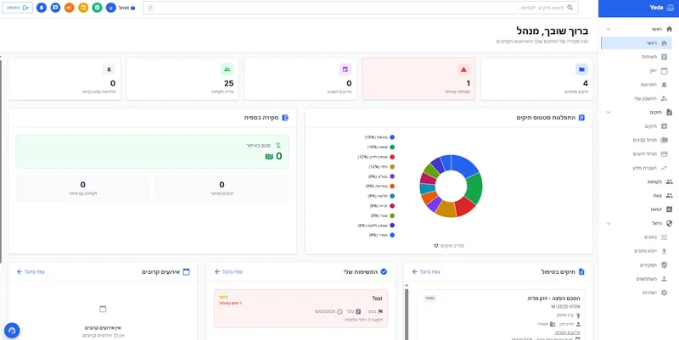Image resolution: width=679 pixels, height=340 pixels.
Task: Click the orange megaphone announcements icon
Action: (69, 8)
